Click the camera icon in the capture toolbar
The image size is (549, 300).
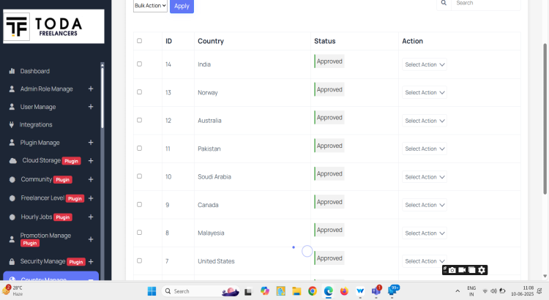(453, 271)
